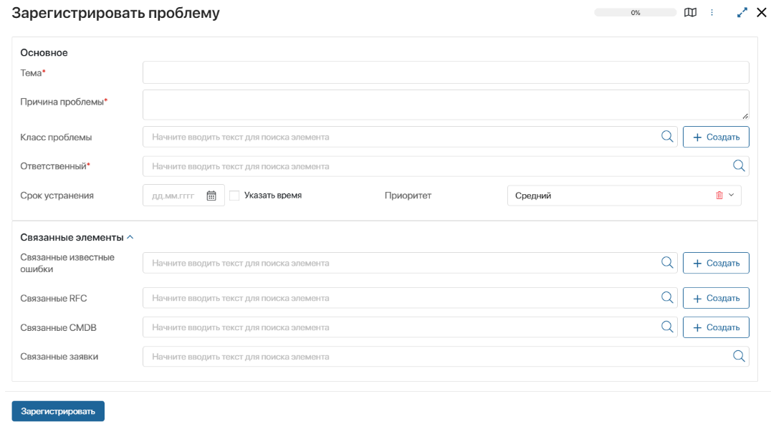Viewport: 771px width, 424px height.
Task: Focus the Связанные RFC search field
Action: (410, 298)
